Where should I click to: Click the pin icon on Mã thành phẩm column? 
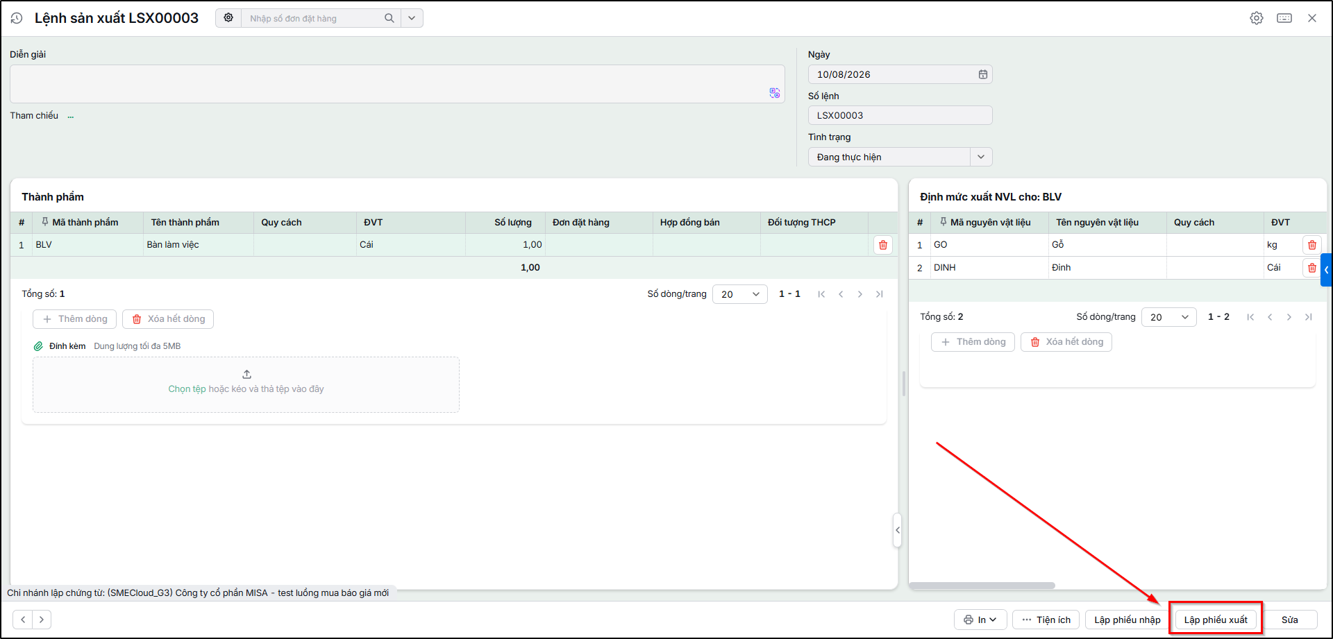44,222
